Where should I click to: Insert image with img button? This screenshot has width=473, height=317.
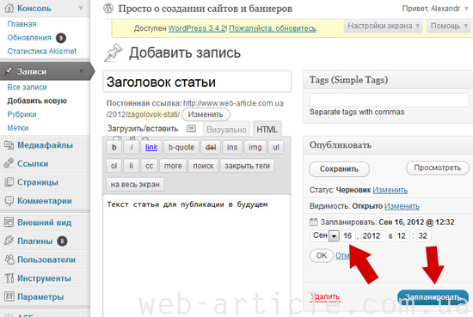pos(255,147)
